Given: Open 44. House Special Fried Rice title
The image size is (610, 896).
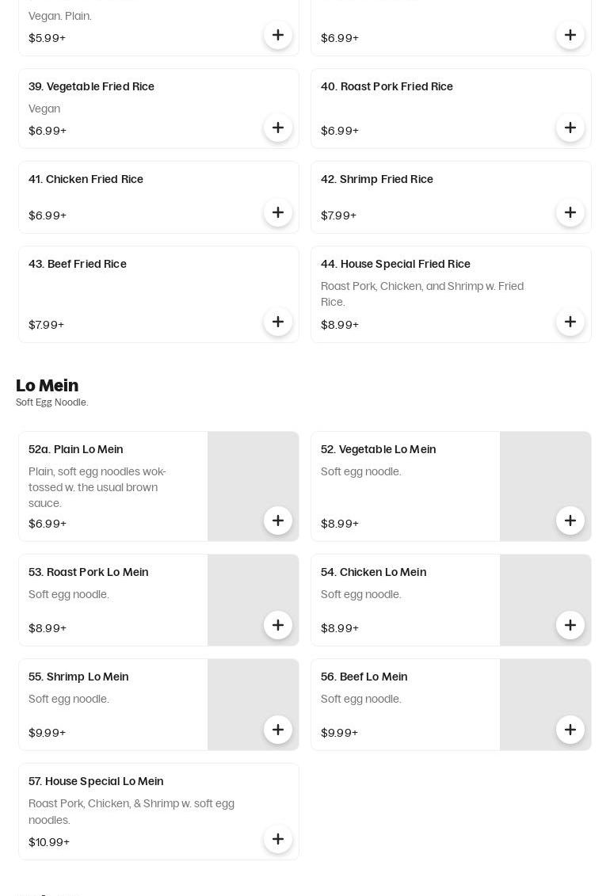Looking at the screenshot, I should 395,264.
